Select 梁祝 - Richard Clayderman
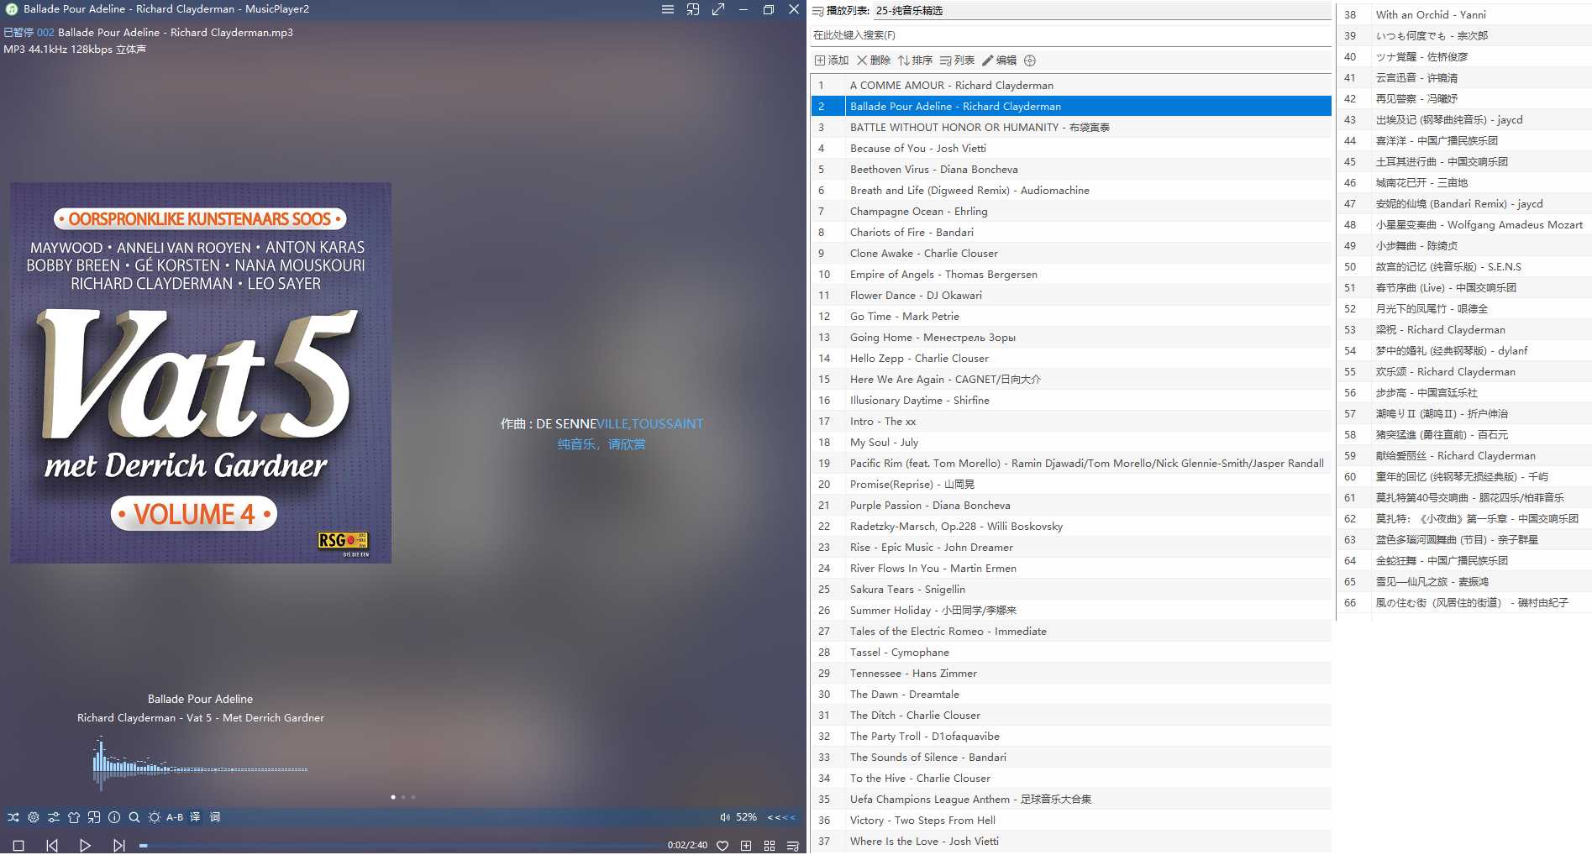 point(1463,329)
